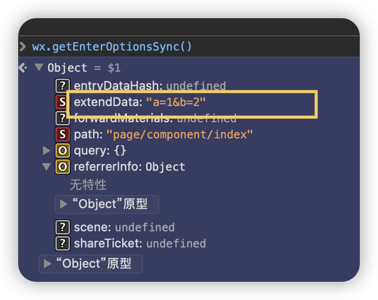Screen dimensions: 378x300
Task: Click the forwardMaterials undefined type icon
Action: [62, 118]
